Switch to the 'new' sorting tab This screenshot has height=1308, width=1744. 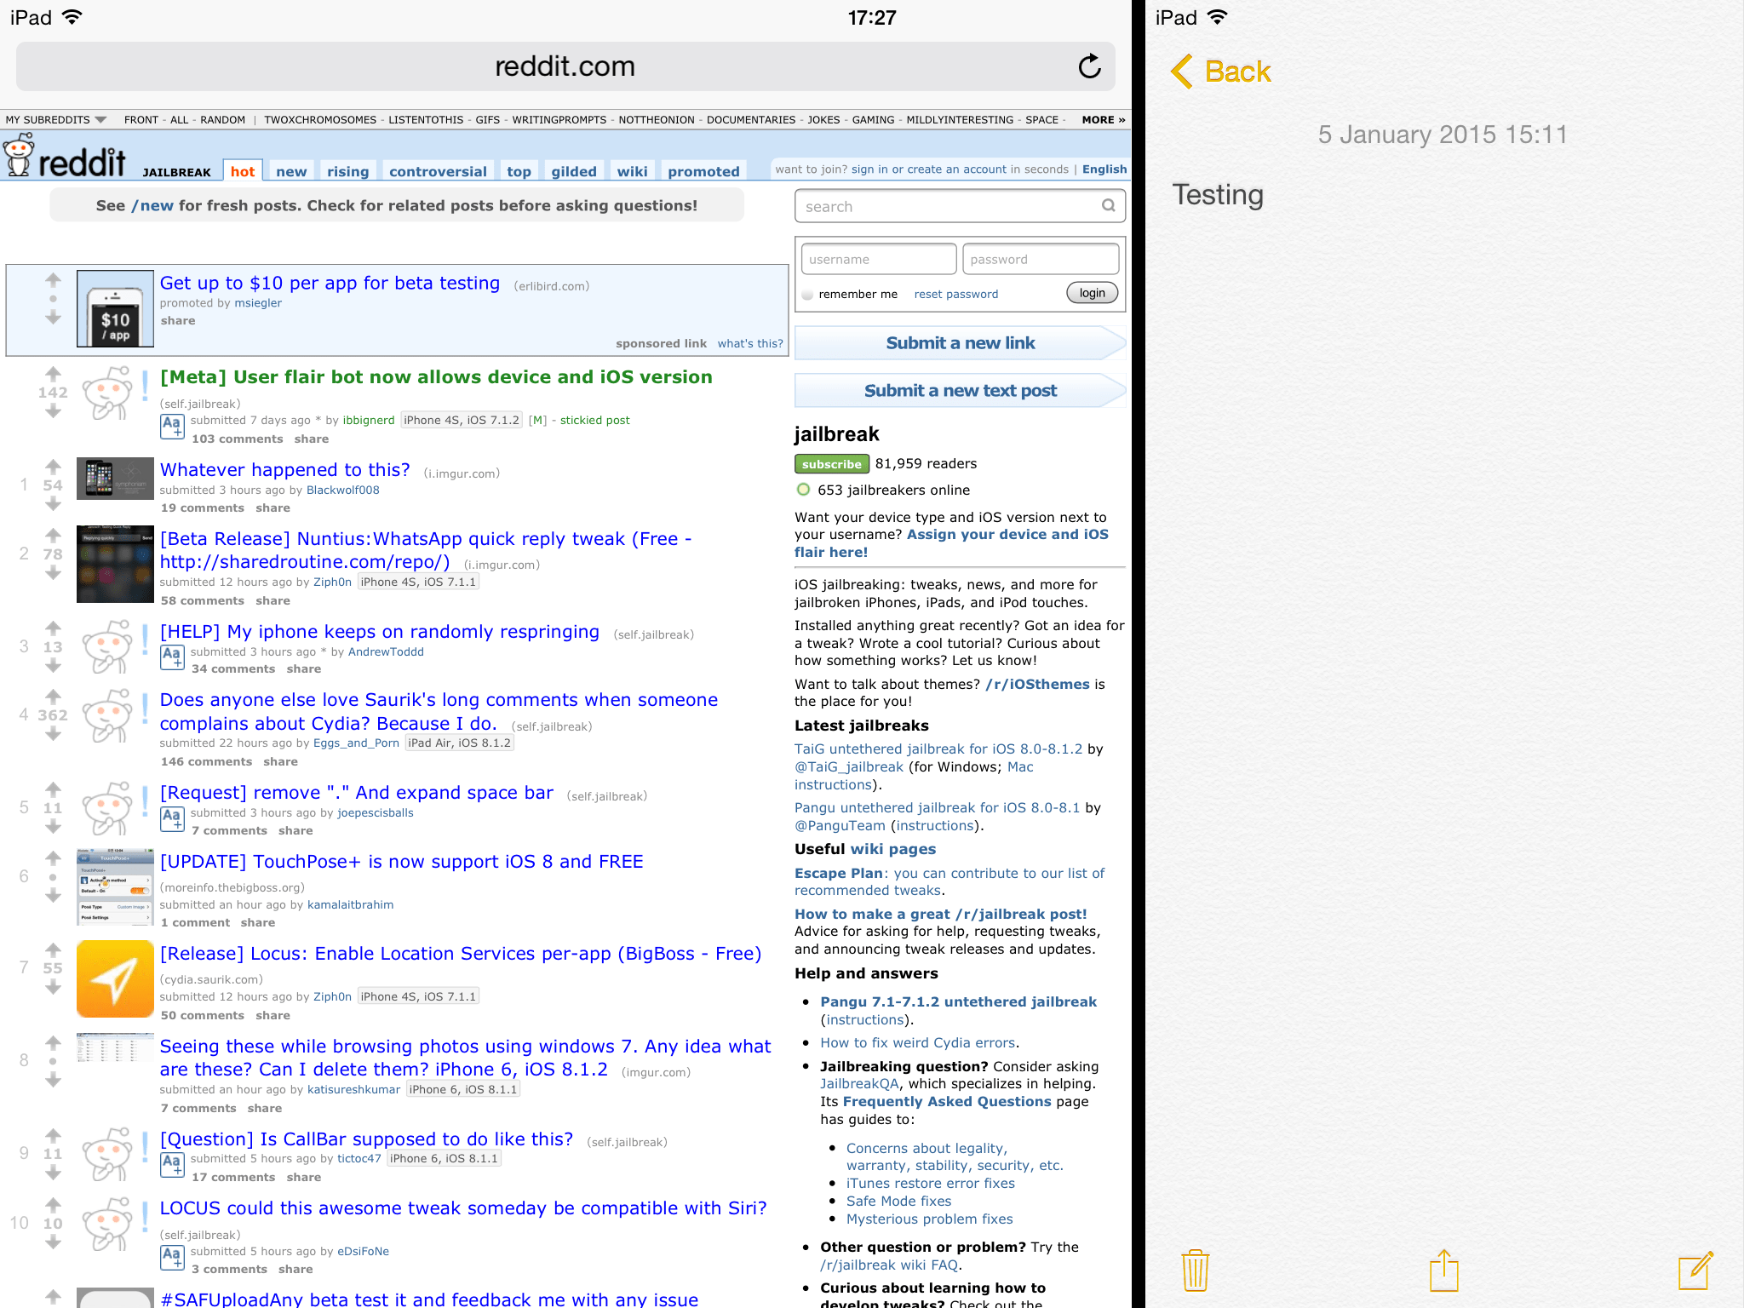click(291, 170)
